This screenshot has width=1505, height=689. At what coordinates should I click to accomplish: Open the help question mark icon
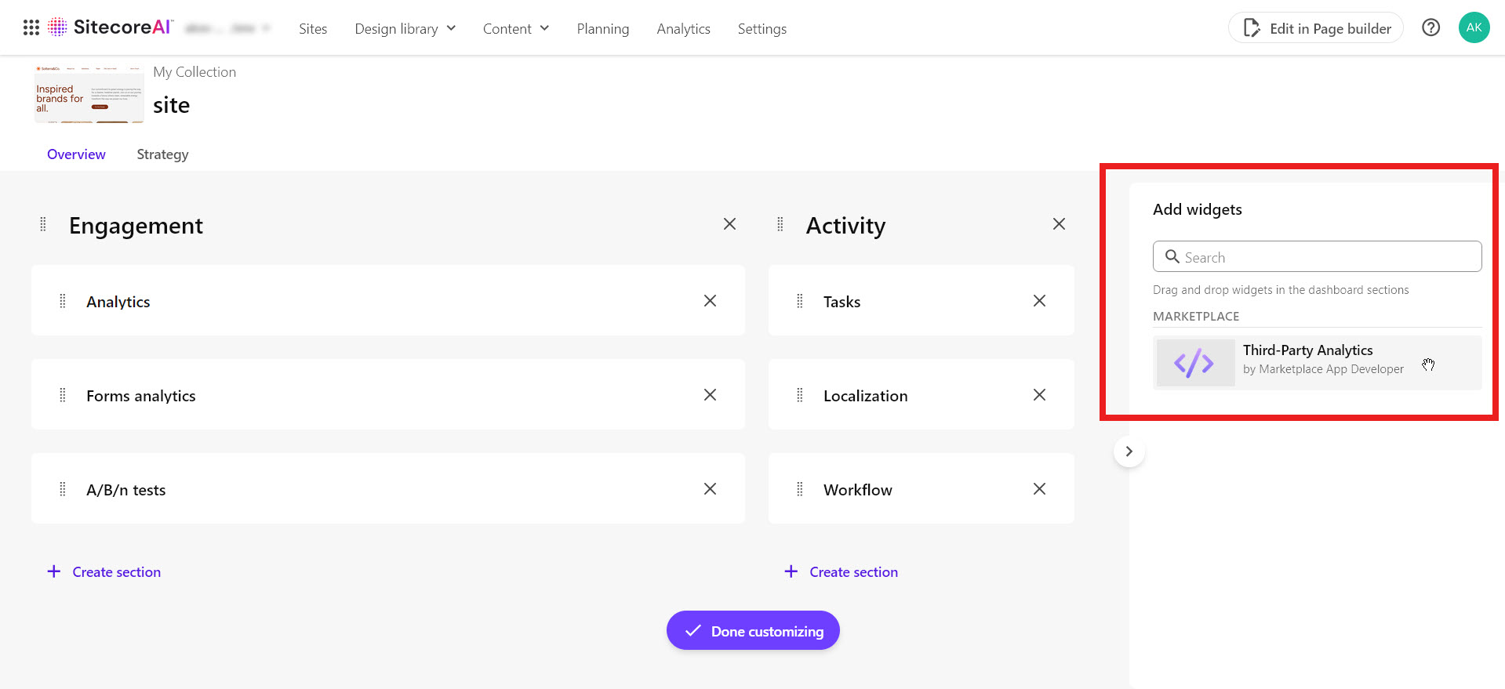1430,27
